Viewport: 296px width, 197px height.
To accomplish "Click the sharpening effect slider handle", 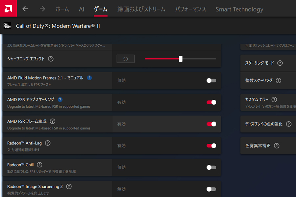I will 181,59.
